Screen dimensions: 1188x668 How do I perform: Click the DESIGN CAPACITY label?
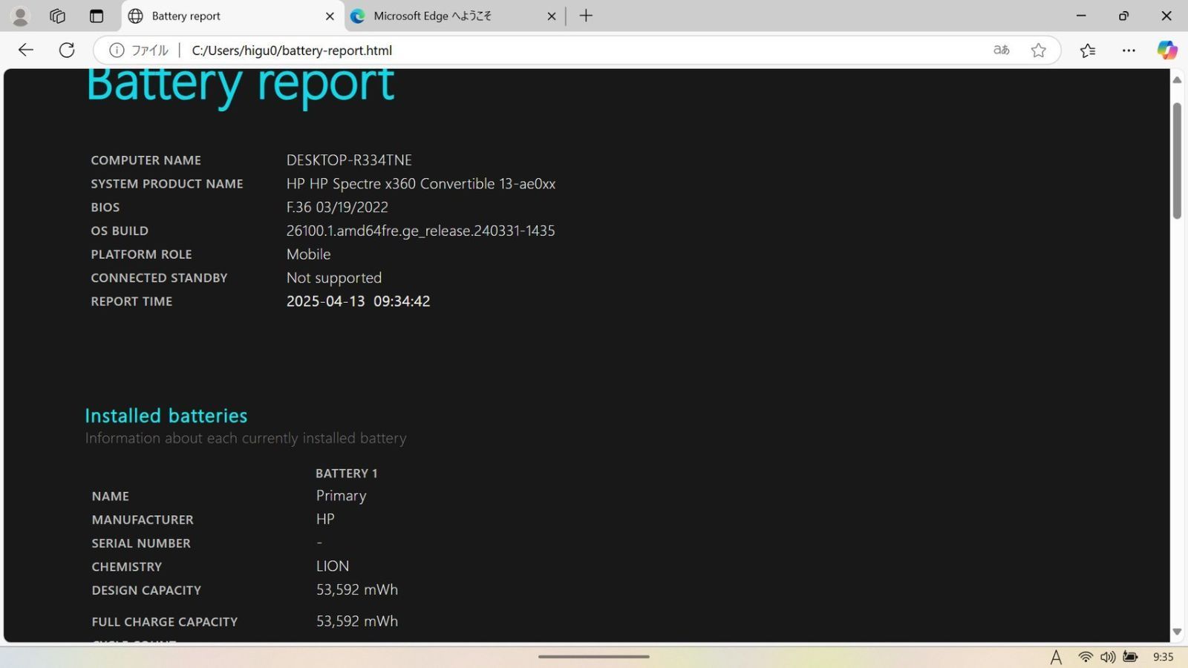(x=146, y=590)
